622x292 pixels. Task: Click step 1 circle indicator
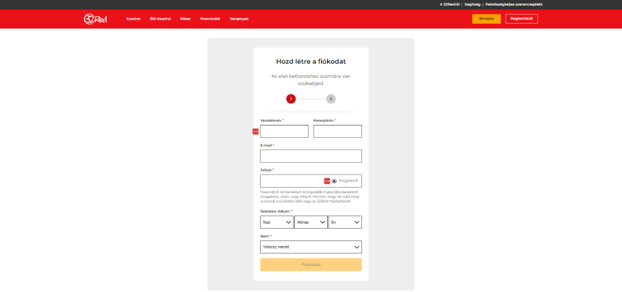point(290,99)
